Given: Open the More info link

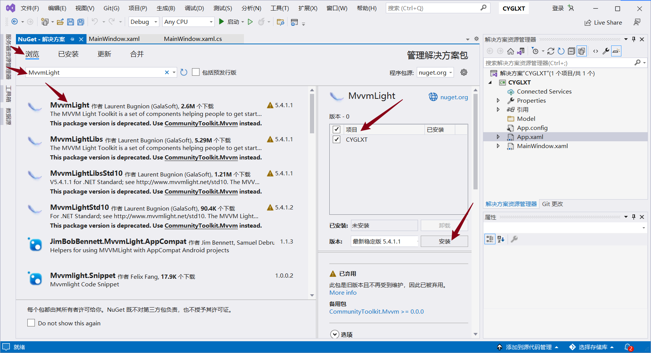Looking at the screenshot, I should click(x=343, y=292).
